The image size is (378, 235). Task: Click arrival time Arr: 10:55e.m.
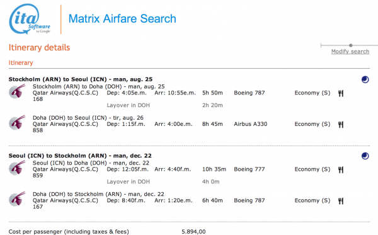click(x=175, y=93)
